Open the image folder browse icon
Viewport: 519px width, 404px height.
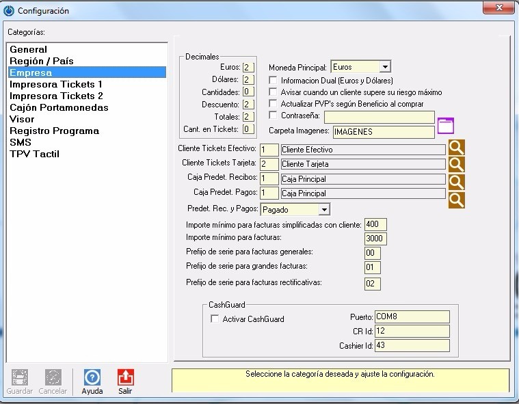446,126
